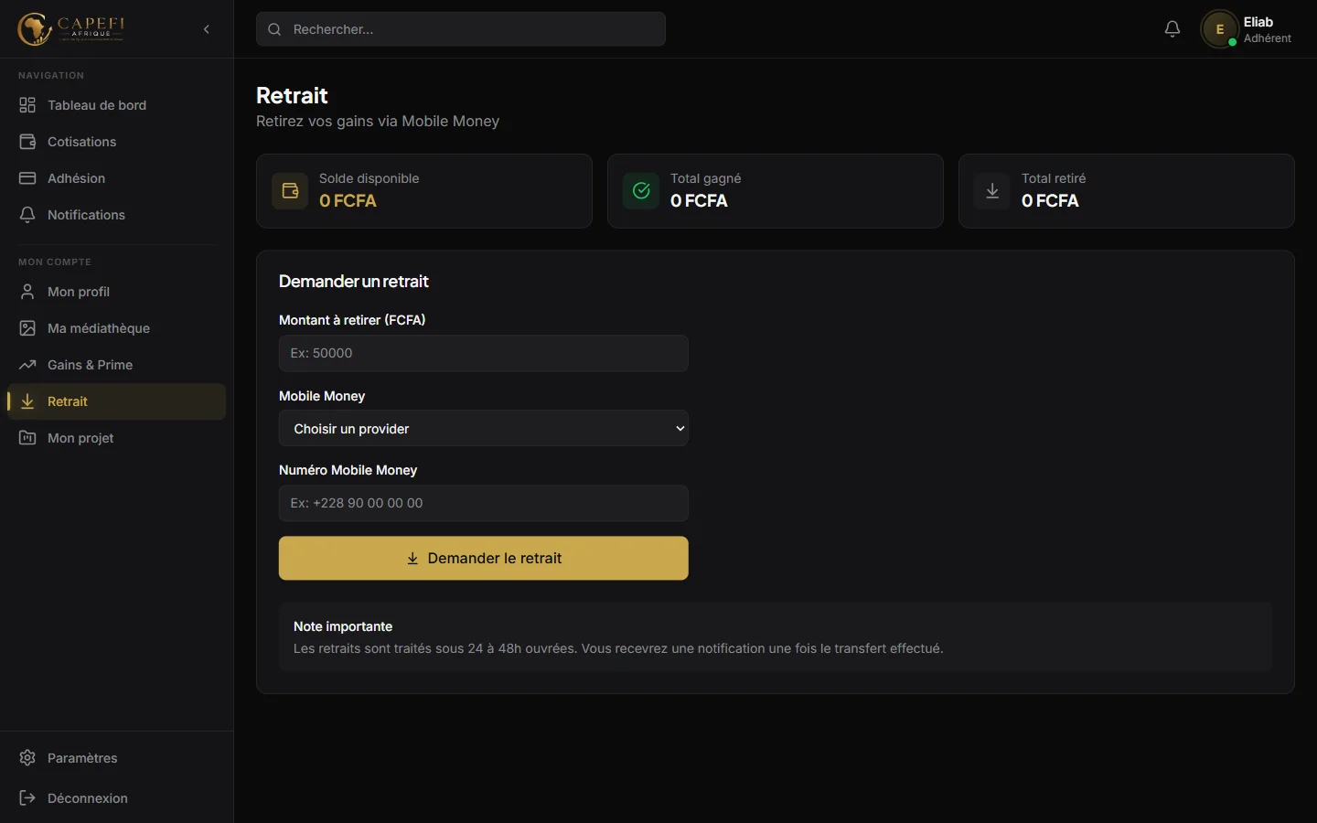This screenshot has height=823, width=1317.
Task: Open the Ma médiathèque section
Action: 117,328
